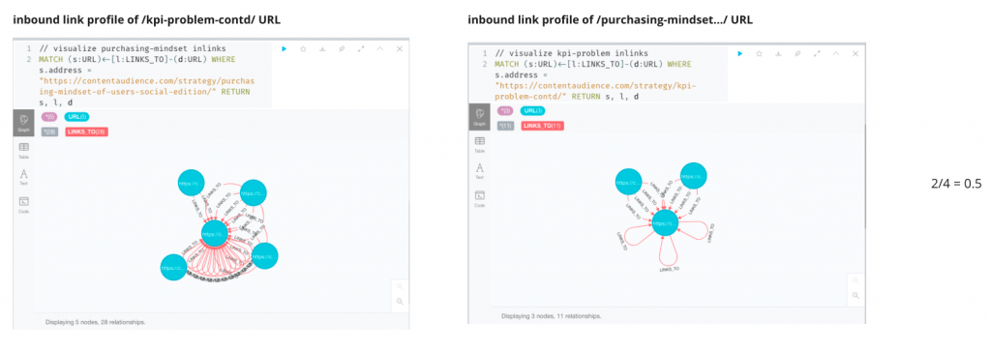Switch to Code view in purchasing-mindset frame
Screen dimensions: 991x350
pyautogui.click(x=23, y=205)
